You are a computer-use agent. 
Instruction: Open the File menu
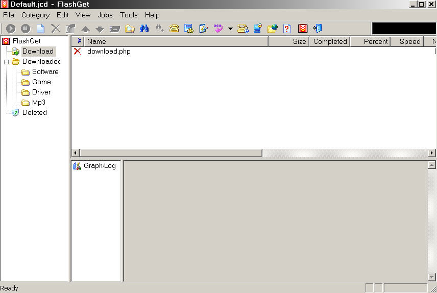(9, 15)
